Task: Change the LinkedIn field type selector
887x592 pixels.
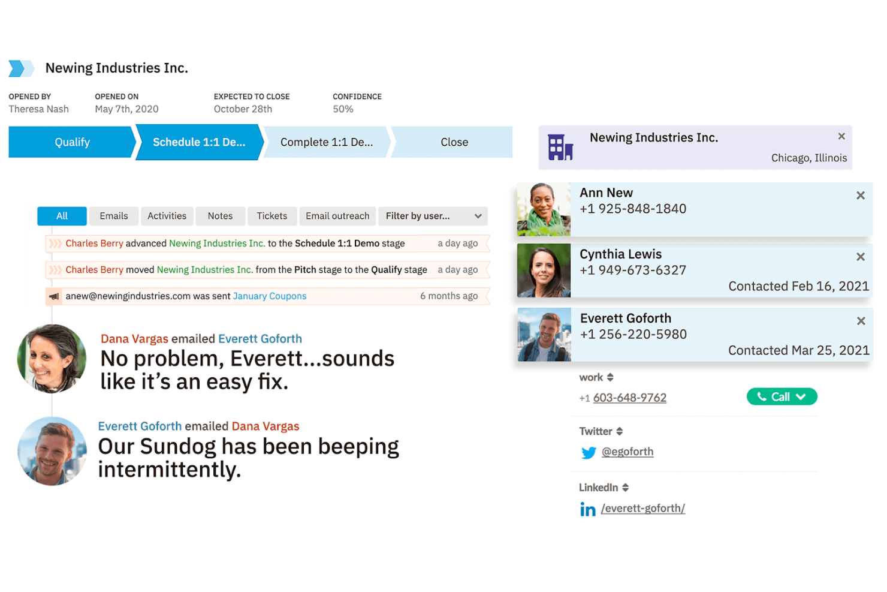Action: [x=604, y=488]
